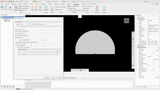Open the No Legend dropdown in top toolbar
160x90 pixels.
[40, 1]
